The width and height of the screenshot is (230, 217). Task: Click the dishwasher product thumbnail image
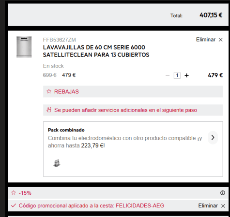pos(24,47)
